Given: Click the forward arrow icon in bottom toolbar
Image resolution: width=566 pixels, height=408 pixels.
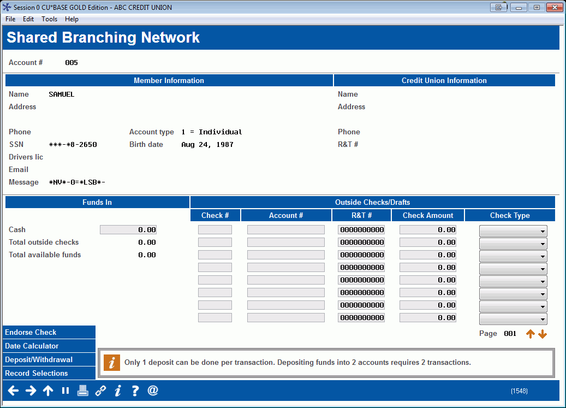Looking at the screenshot, I should tap(31, 391).
